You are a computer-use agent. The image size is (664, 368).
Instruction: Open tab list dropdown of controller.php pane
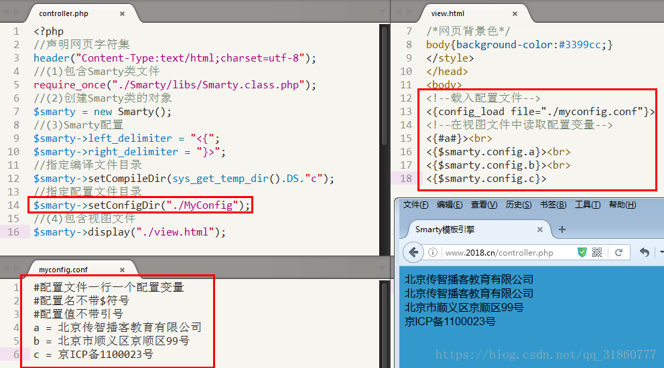click(382, 12)
